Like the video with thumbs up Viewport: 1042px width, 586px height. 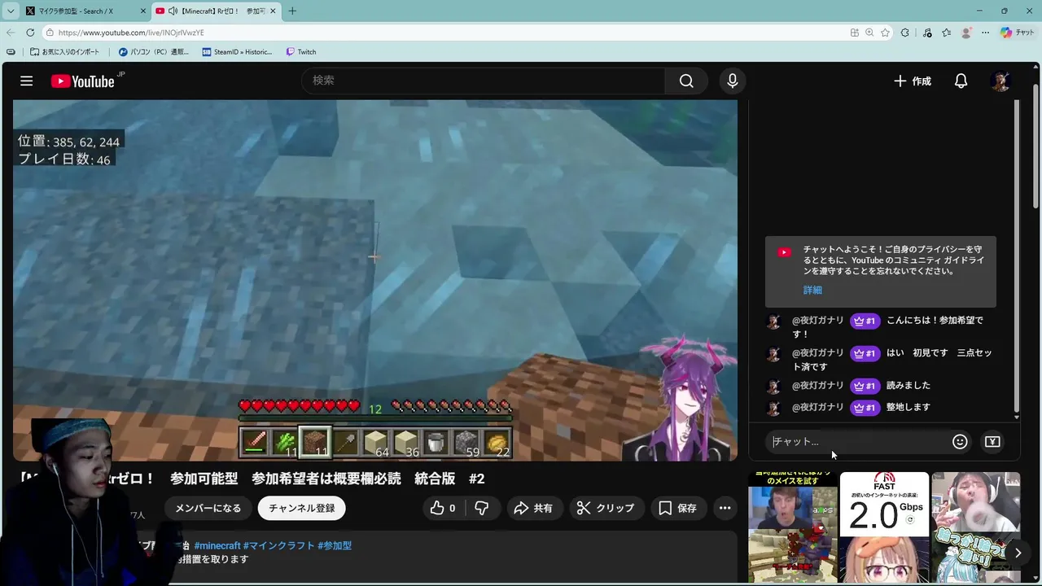(x=444, y=508)
